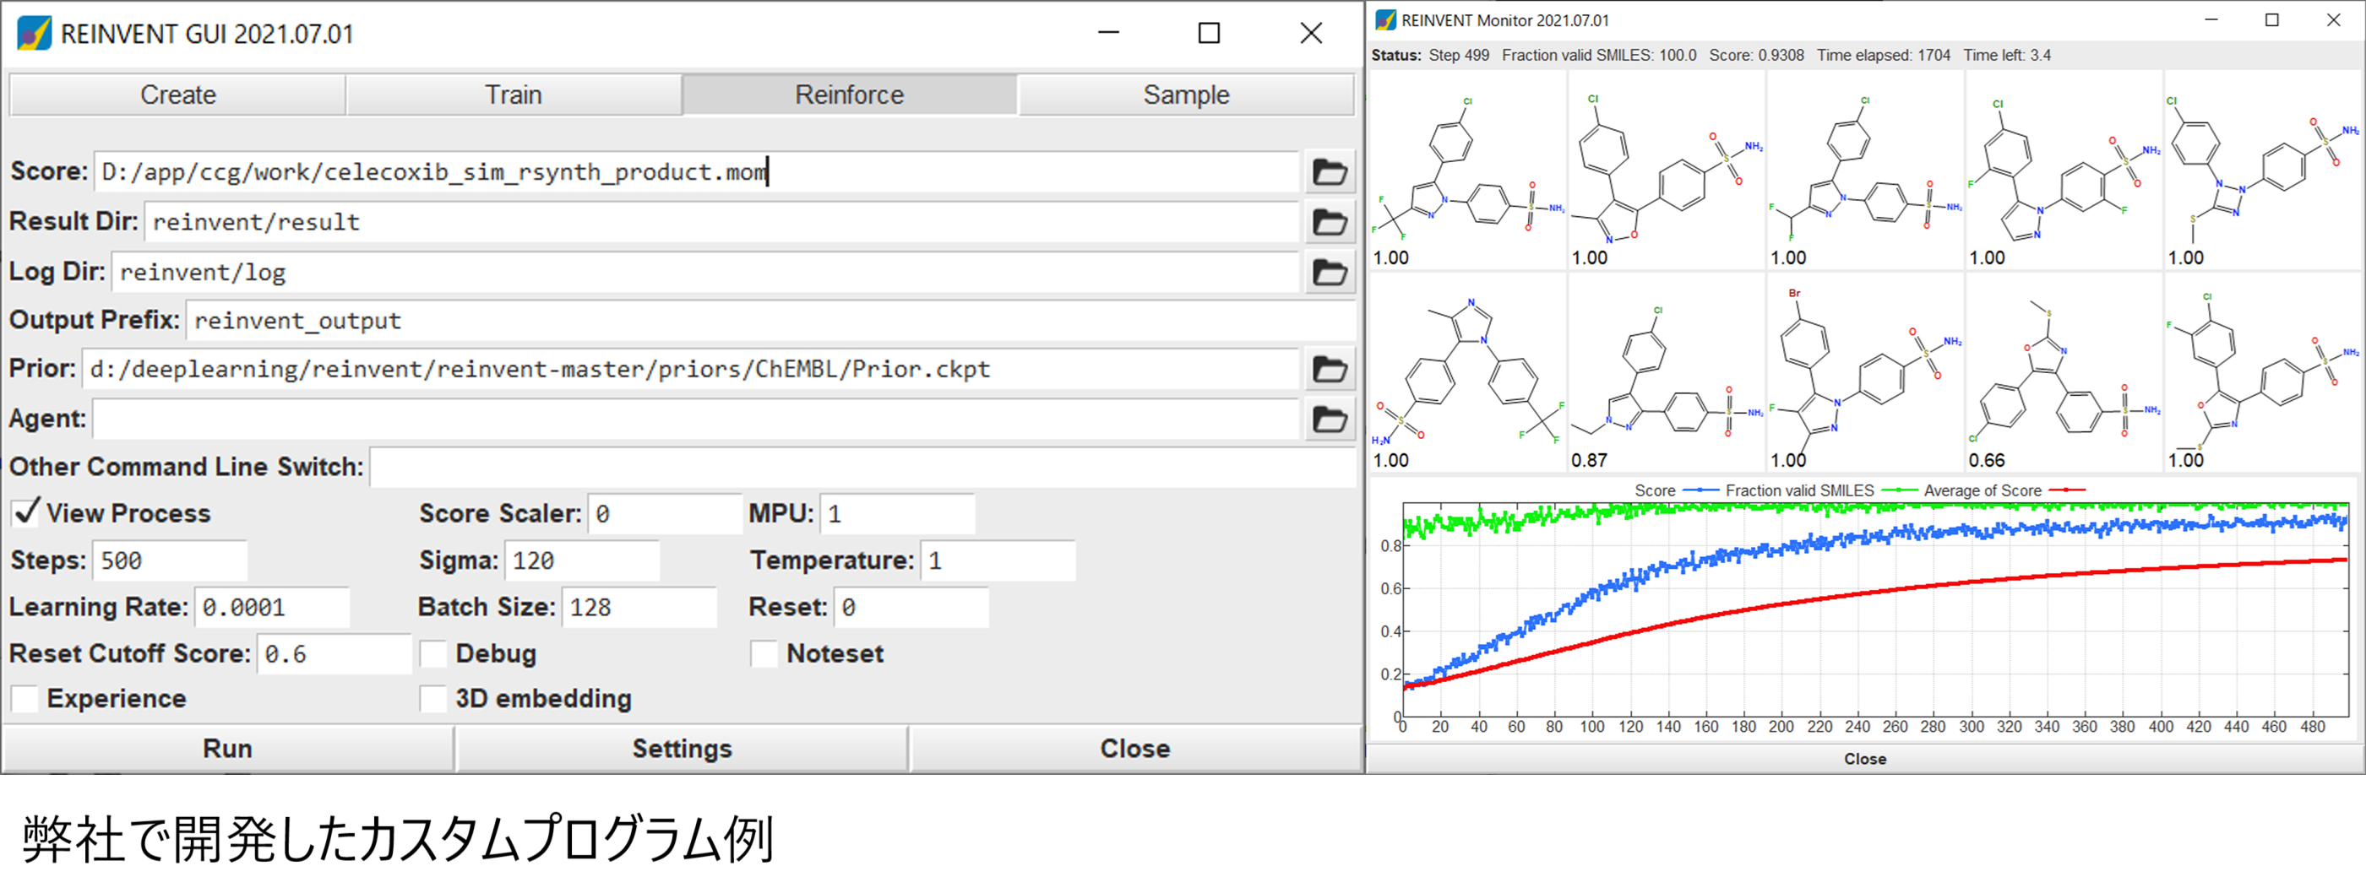Click Close button in REINVENT GUI
Image resolution: width=2366 pixels, height=877 pixels.
[1135, 749]
